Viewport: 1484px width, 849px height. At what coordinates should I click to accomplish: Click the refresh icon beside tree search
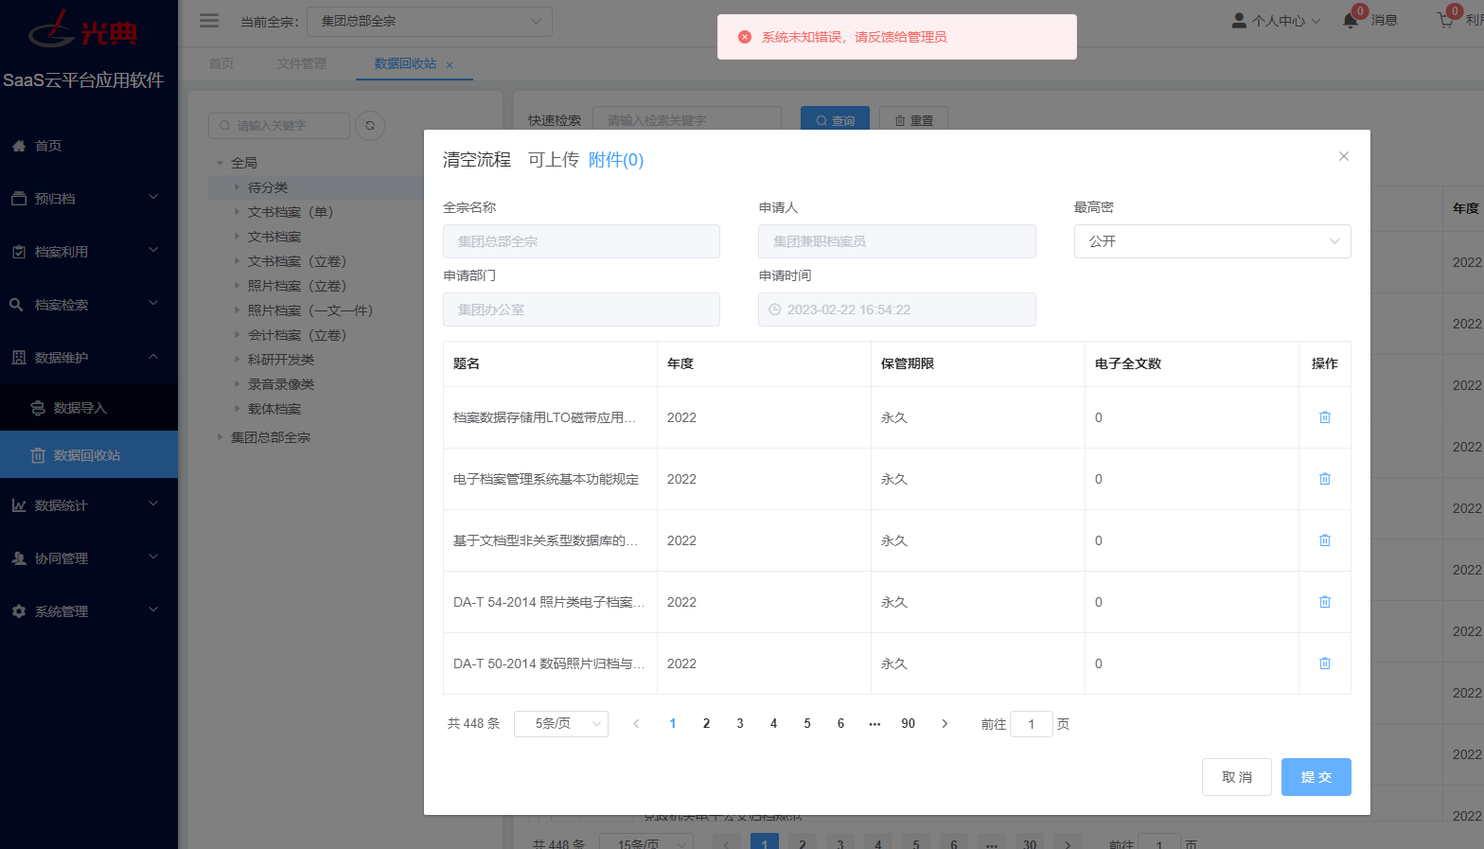coord(370,125)
